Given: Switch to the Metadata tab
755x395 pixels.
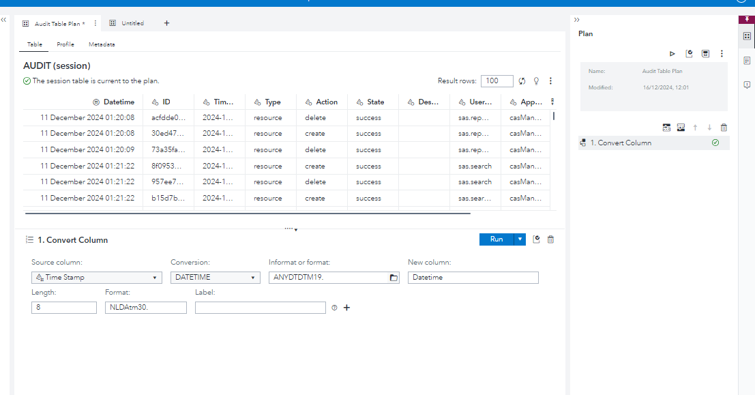Looking at the screenshot, I should coord(102,44).
